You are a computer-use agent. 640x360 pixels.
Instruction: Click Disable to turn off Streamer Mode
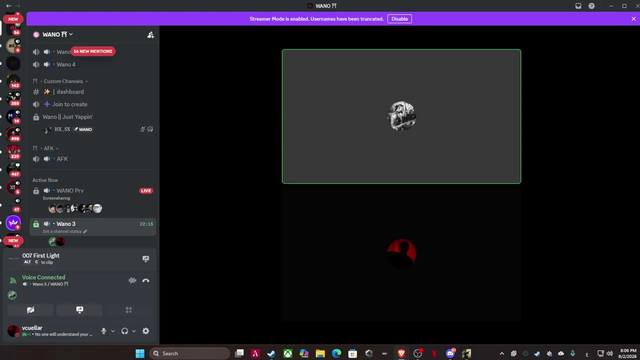pos(399,19)
